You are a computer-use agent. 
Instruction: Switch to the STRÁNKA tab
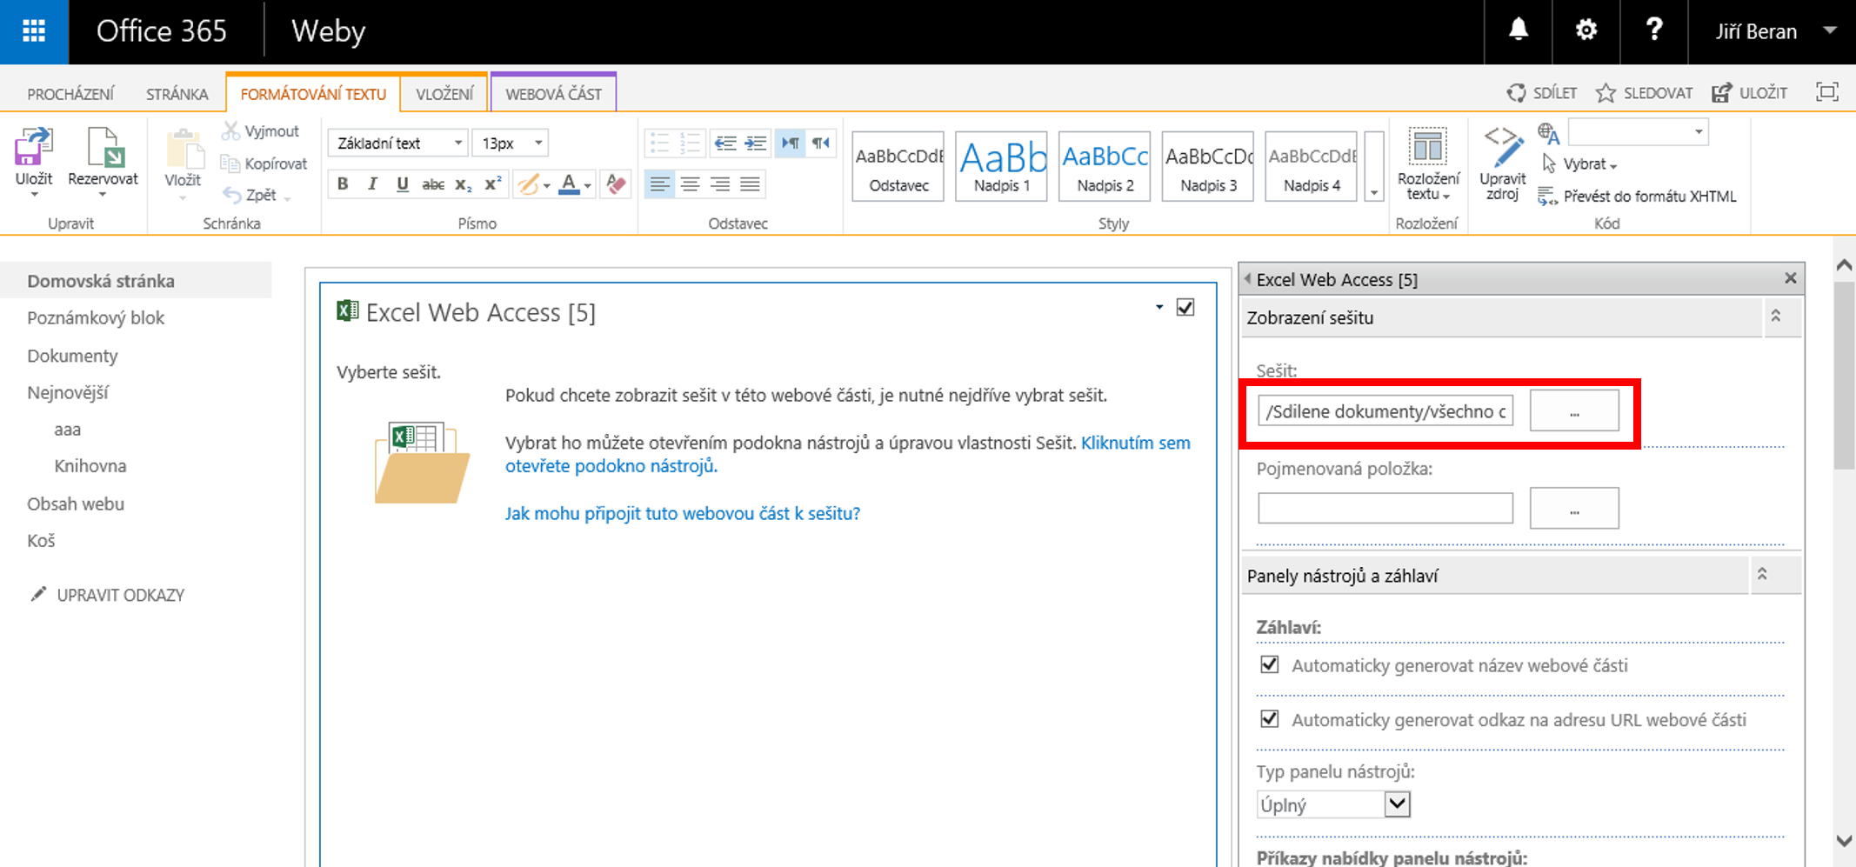click(x=177, y=94)
